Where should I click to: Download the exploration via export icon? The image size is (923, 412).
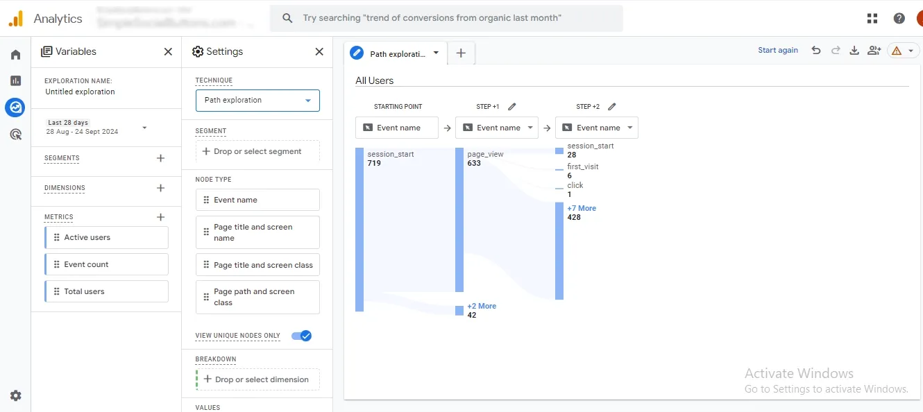click(x=854, y=51)
